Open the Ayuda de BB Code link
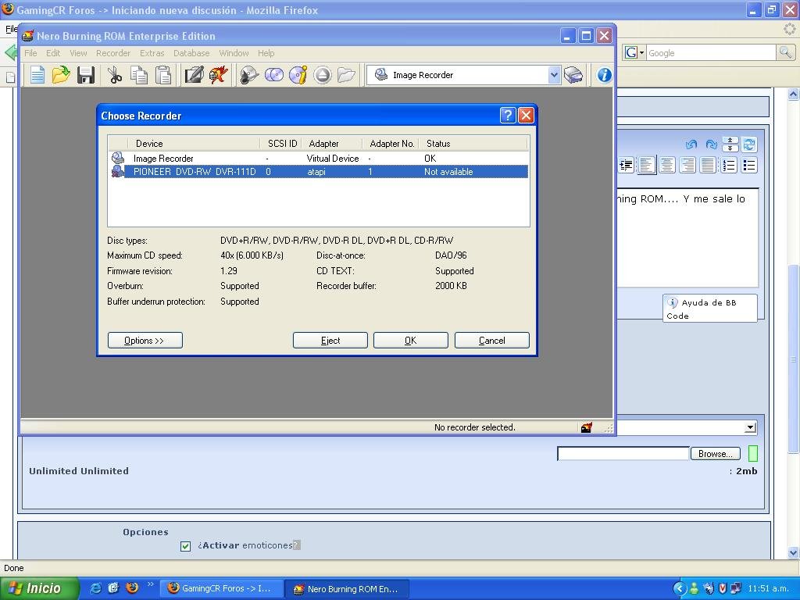This screenshot has height=600, width=800. coord(709,309)
